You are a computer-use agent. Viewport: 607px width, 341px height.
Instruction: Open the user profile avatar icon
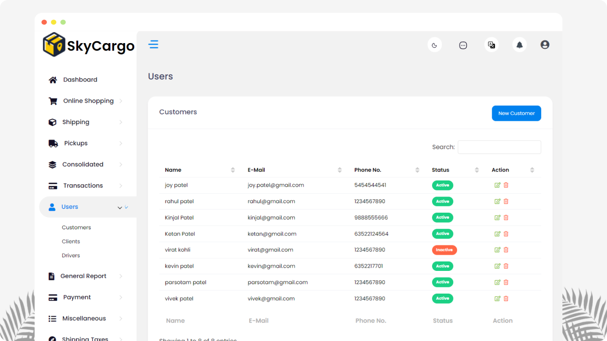pos(545,45)
